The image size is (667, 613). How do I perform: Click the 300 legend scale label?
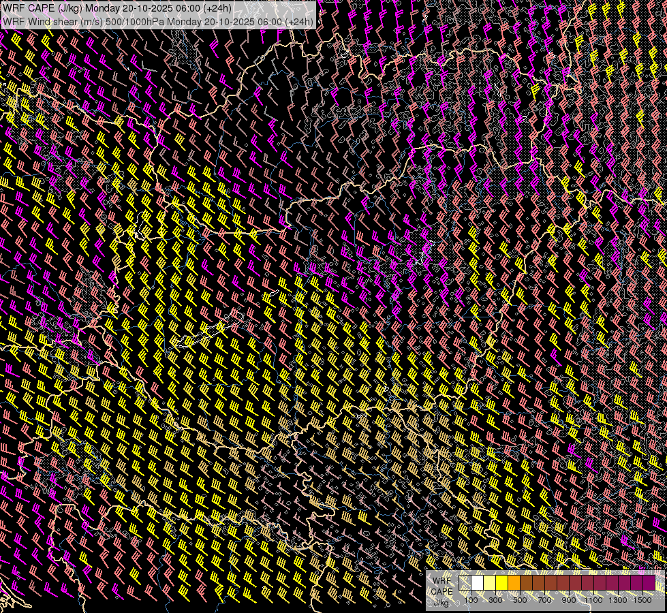[x=495, y=600]
